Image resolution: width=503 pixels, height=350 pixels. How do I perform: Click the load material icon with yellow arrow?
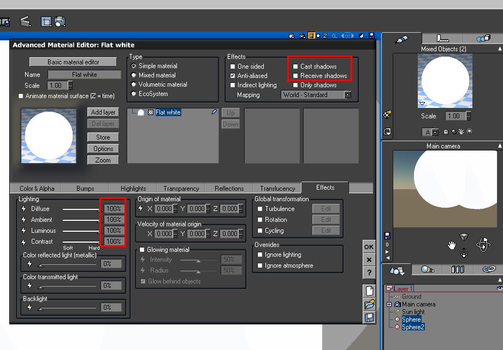(x=387, y=114)
